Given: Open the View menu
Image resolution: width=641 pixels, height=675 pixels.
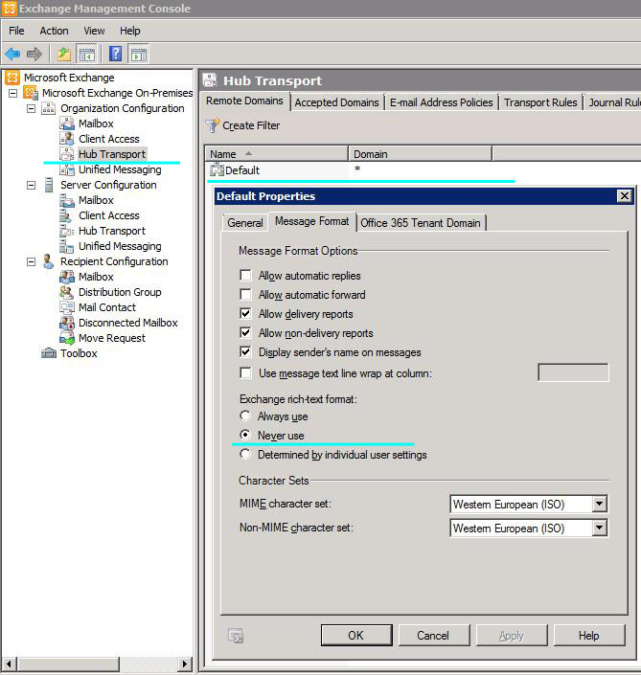Looking at the screenshot, I should point(94,31).
